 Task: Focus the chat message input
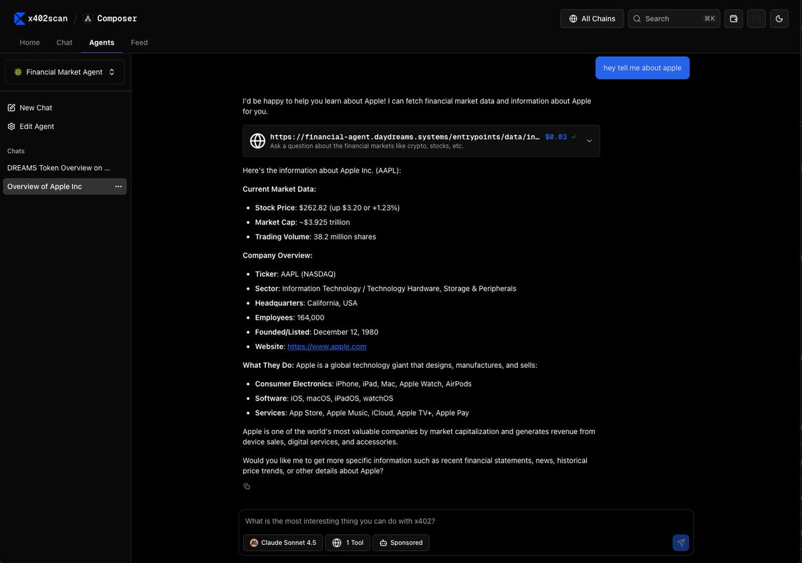(466, 522)
